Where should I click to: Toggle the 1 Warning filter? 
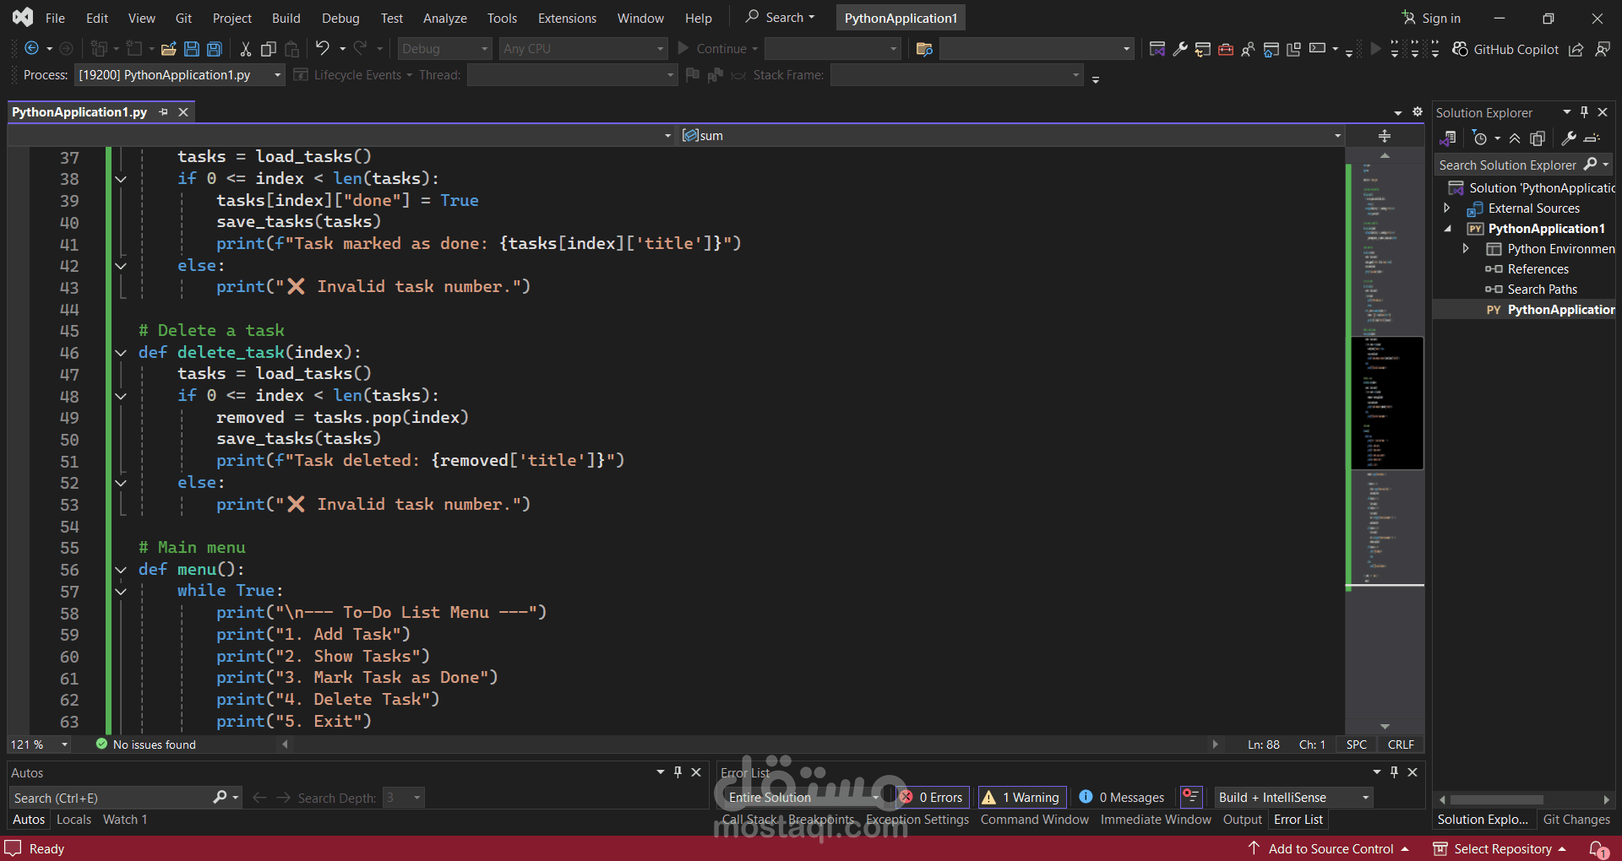1021,797
